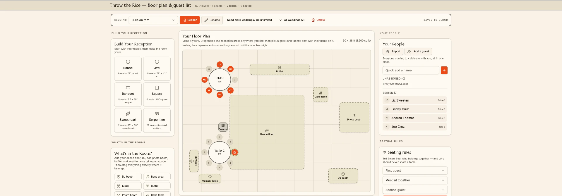Click the Reopen button
This screenshot has width=562, height=196.
[x=190, y=20]
